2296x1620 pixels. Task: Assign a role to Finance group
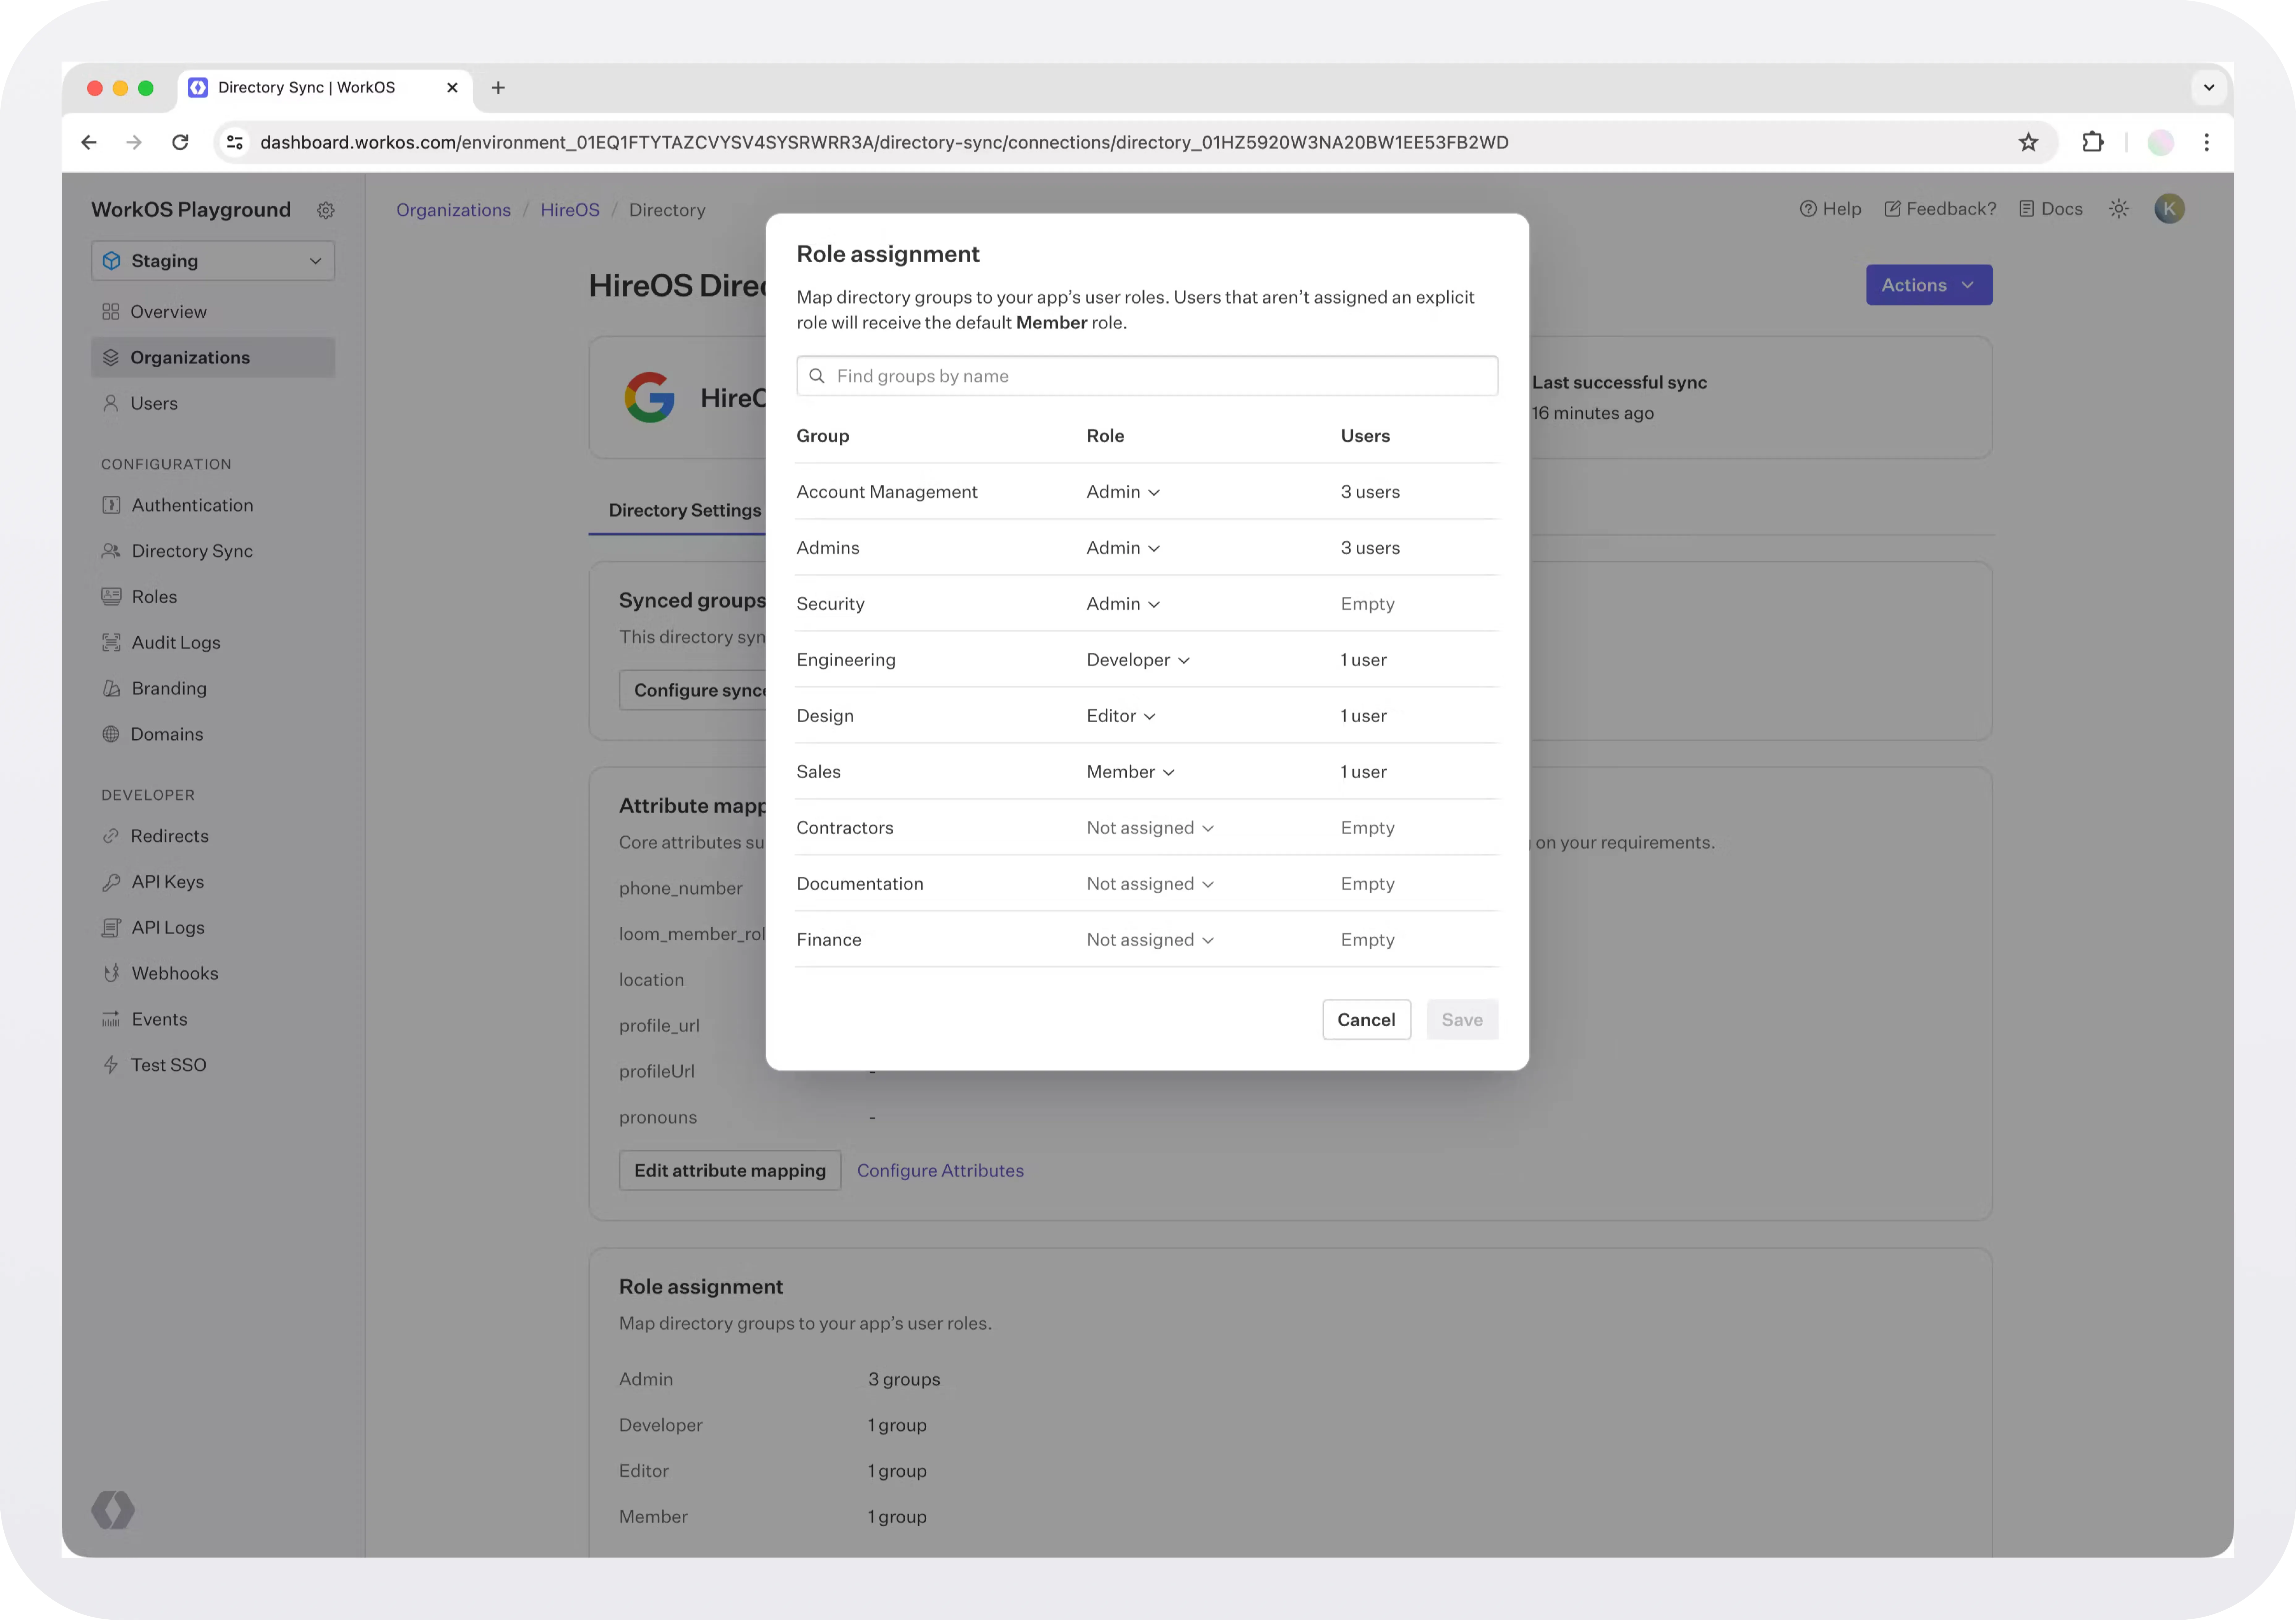pos(1150,940)
